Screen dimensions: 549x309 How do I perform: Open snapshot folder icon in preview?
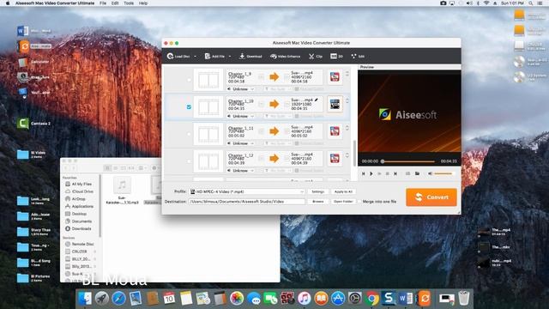(x=417, y=173)
